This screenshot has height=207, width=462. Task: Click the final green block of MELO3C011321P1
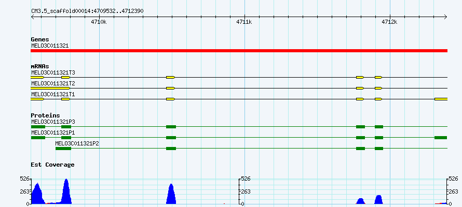[441, 138]
